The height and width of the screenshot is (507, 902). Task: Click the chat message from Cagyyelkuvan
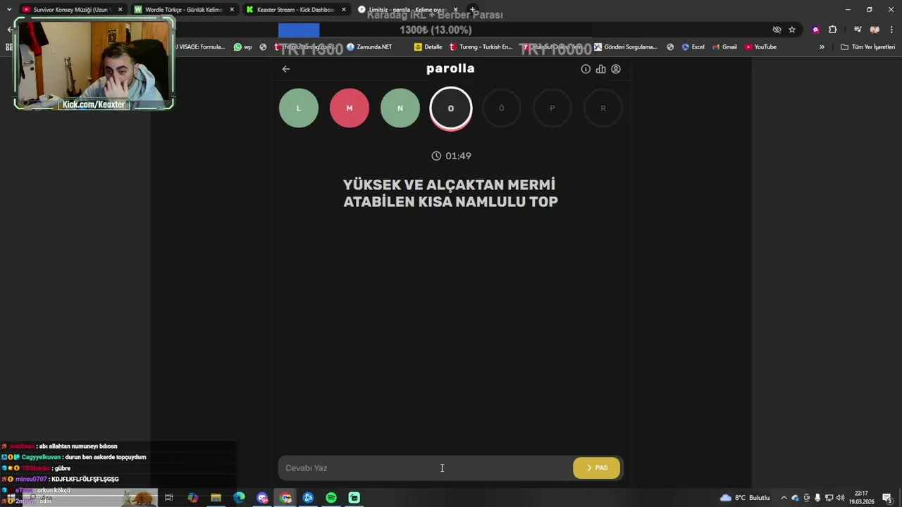[75, 457]
